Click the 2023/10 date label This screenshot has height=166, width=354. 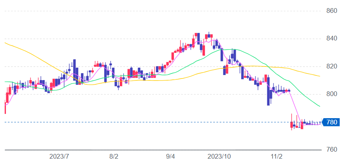(219, 157)
